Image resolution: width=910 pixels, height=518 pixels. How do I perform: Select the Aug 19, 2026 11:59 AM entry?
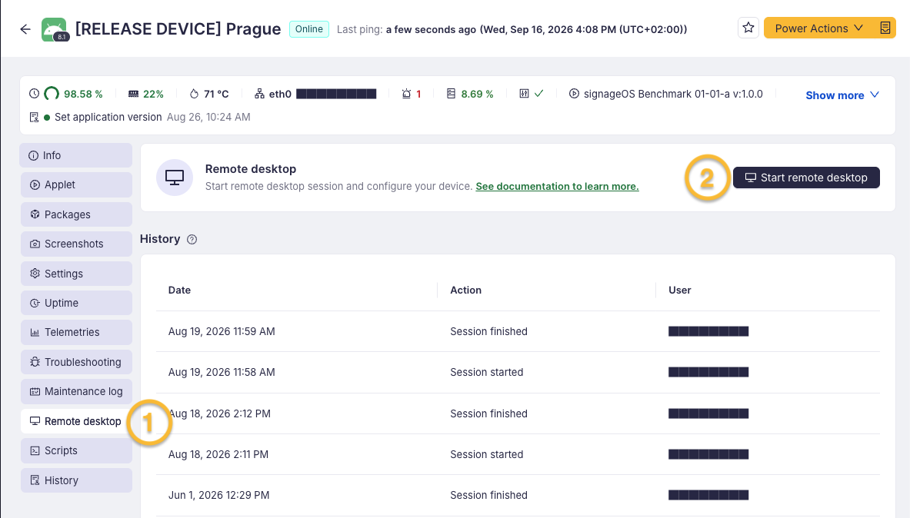coord(518,331)
